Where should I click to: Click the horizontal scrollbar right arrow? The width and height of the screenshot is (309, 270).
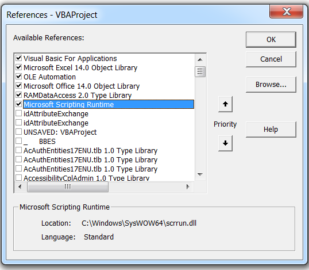[188, 187]
